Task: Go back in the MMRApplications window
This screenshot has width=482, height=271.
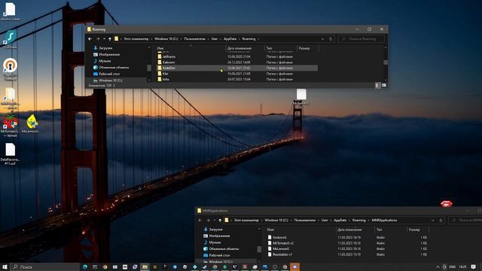Action: tap(200, 221)
